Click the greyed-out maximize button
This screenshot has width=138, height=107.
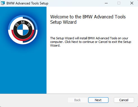119,3
